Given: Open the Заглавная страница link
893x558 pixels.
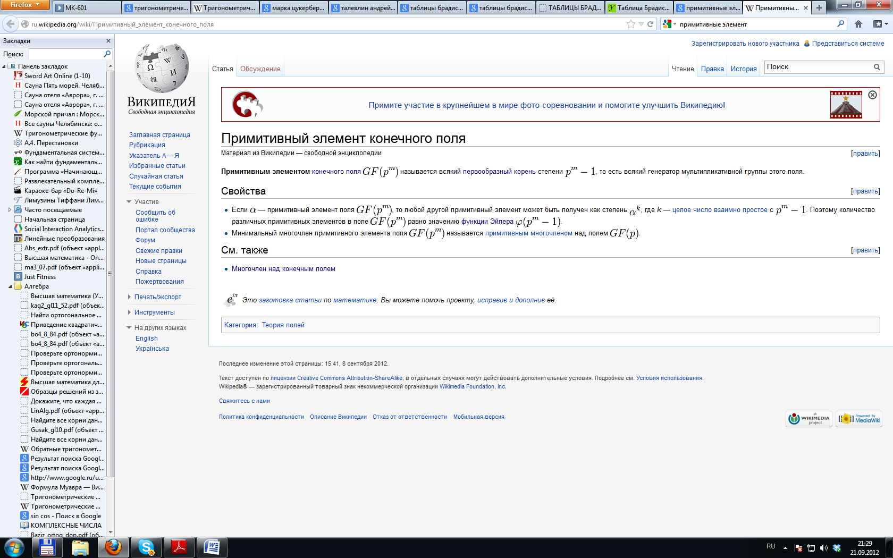Looking at the screenshot, I should [159, 135].
